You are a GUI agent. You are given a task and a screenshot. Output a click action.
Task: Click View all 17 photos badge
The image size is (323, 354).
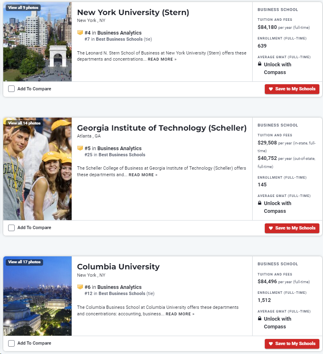pos(24,262)
